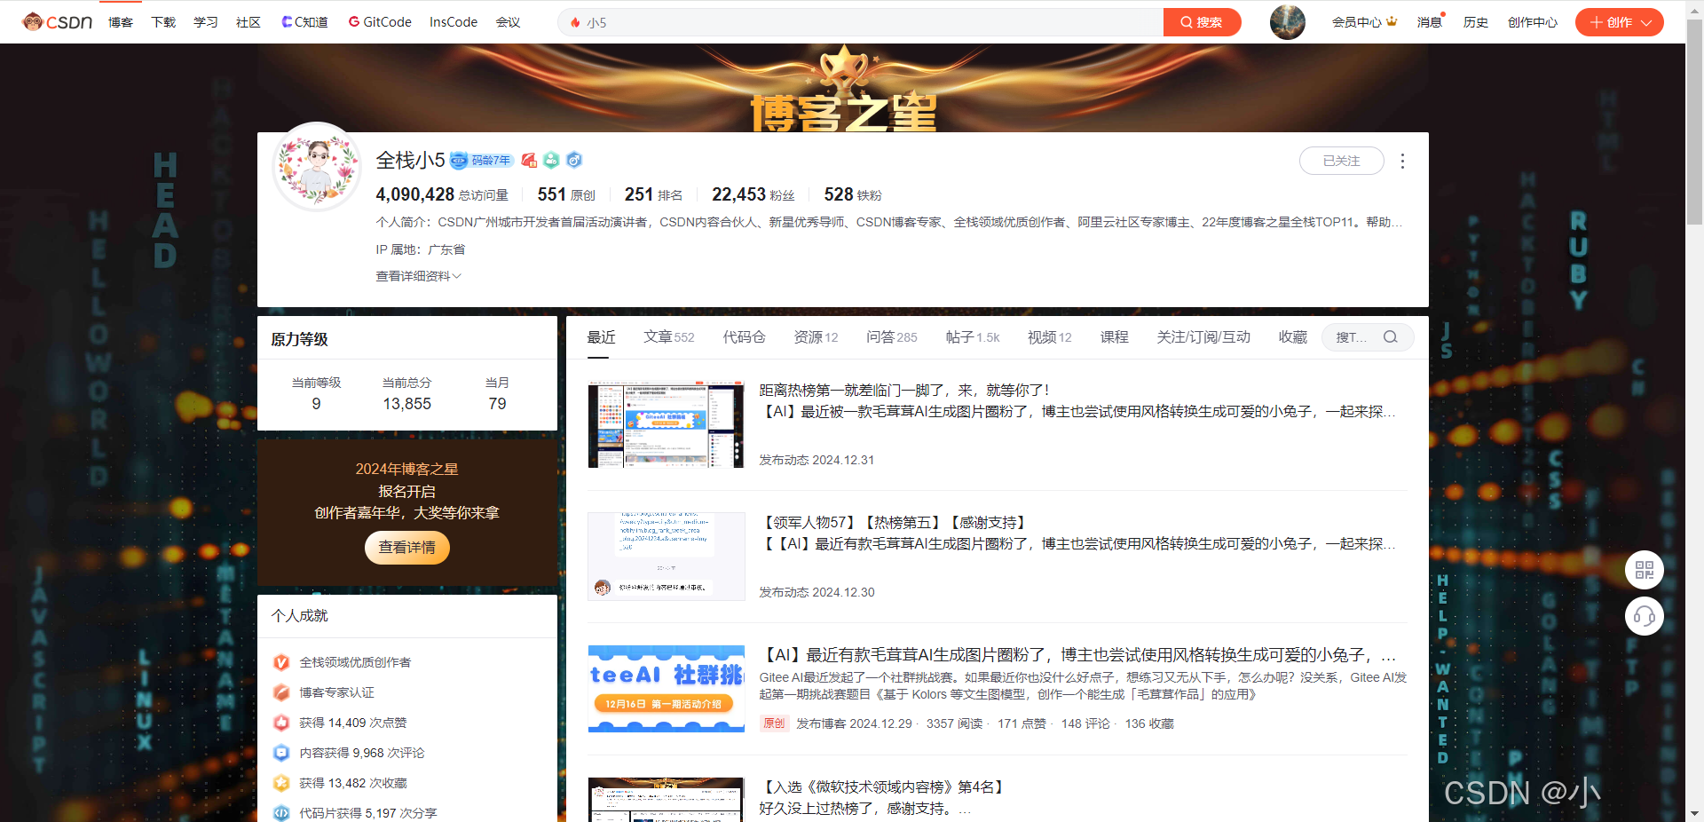Click the 博客专家认证 achievement icon
This screenshot has height=822, width=1704.
point(281,692)
